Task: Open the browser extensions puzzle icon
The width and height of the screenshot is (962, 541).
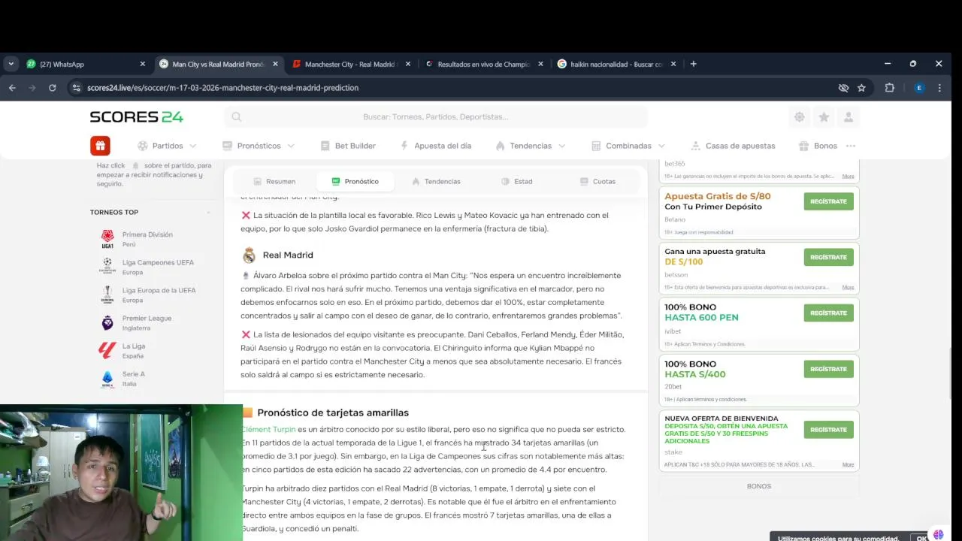Action: click(x=889, y=88)
